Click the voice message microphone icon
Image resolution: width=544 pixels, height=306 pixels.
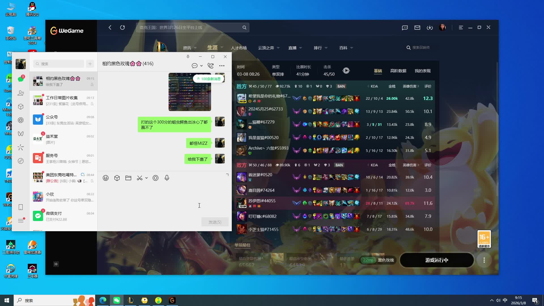[x=167, y=178]
